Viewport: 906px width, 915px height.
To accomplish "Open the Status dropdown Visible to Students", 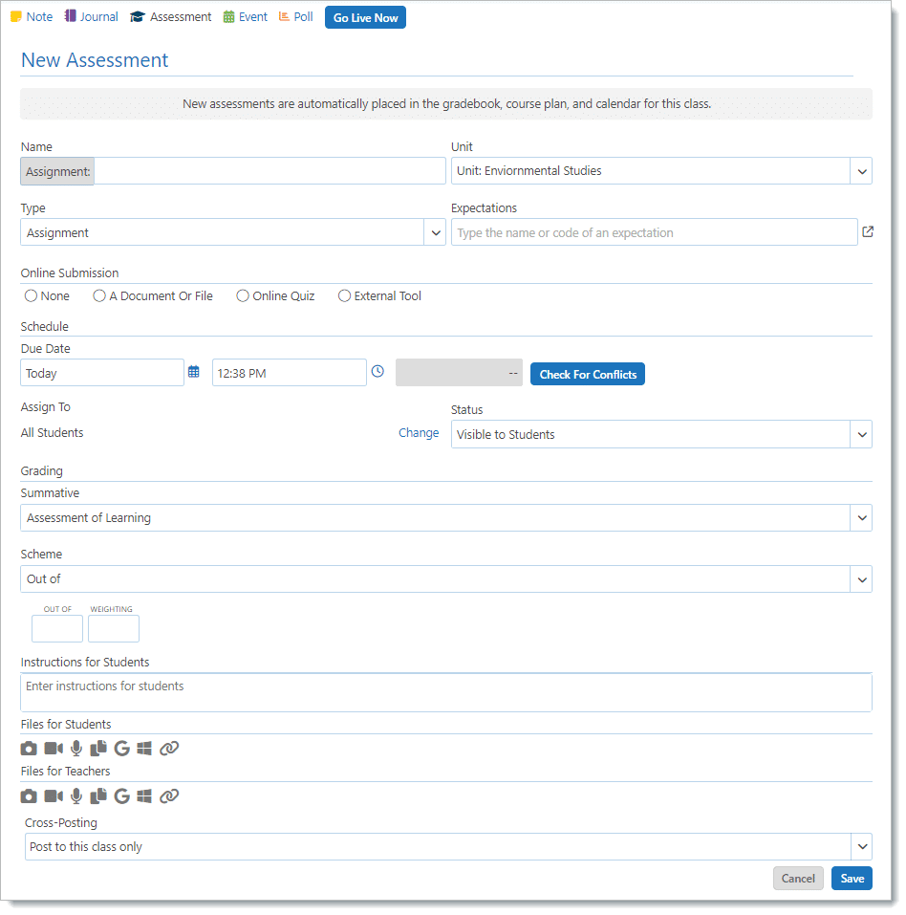I will [x=862, y=435].
